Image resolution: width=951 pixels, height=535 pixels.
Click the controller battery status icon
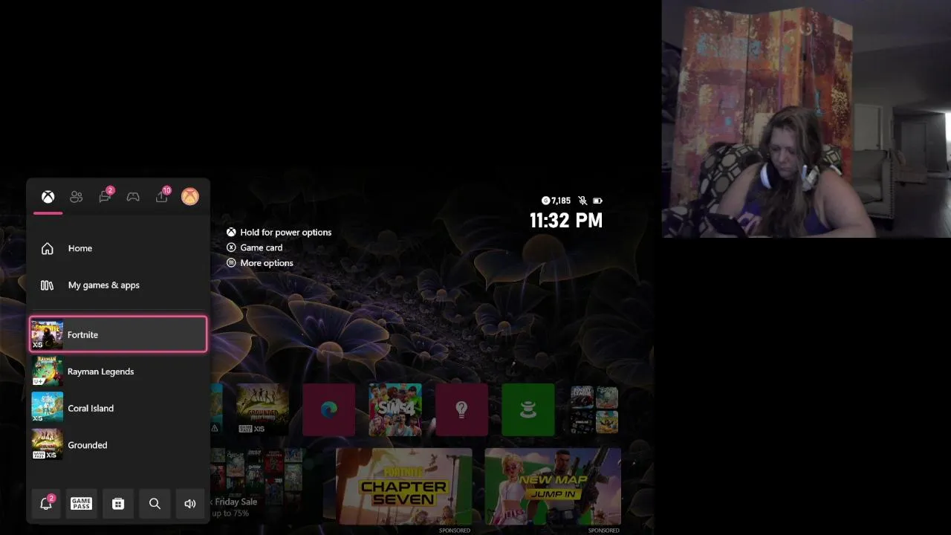coord(598,201)
